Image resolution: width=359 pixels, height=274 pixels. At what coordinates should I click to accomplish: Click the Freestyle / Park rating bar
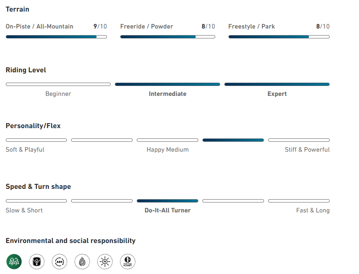coord(279,37)
